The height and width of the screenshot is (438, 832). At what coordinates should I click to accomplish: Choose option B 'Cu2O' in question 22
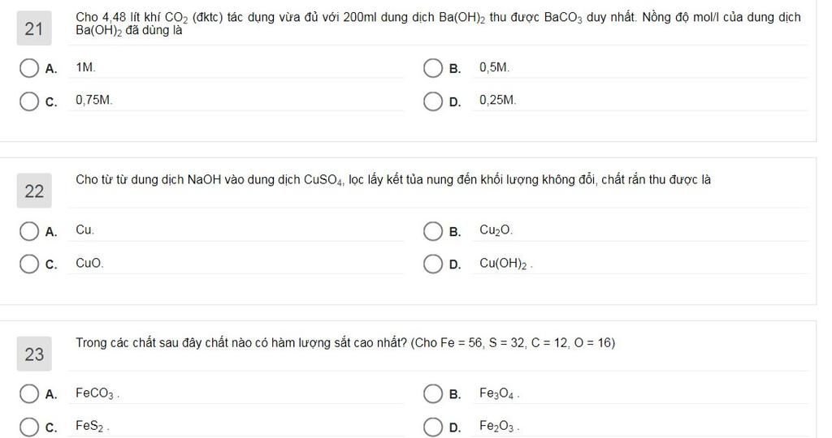click(433, 231)
